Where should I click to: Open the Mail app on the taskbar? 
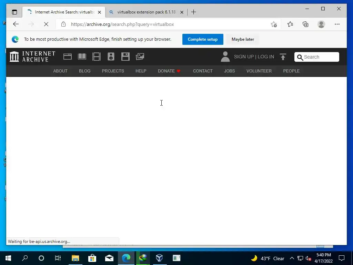[109, 258]
